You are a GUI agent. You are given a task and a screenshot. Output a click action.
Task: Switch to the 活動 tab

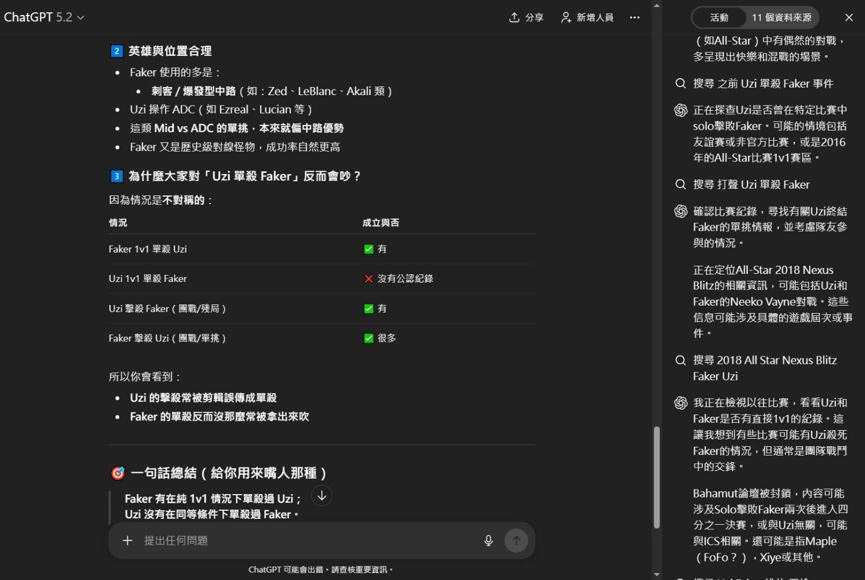tap(719, 17)
